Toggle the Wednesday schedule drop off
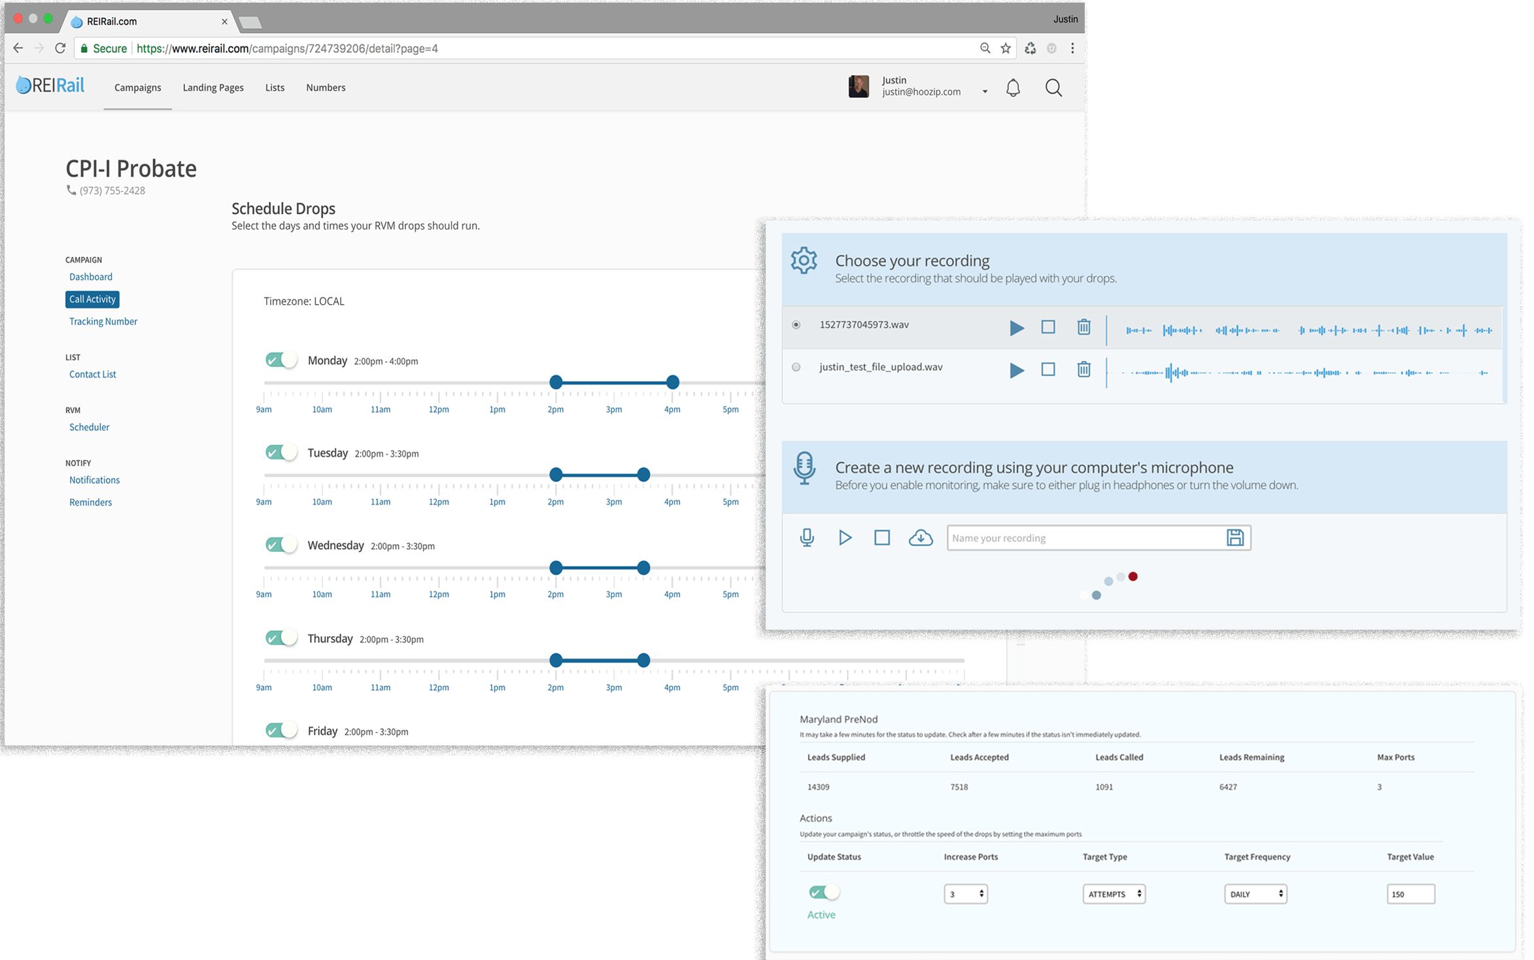Image resolution: width=1534 pixels, height=960 pixels. [x=280, y=545]
